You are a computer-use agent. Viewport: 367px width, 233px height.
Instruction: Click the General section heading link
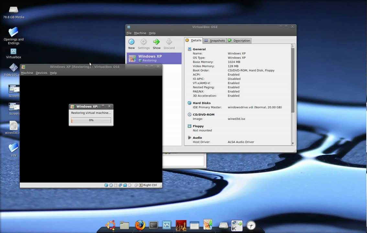click(x=199, y=49)
